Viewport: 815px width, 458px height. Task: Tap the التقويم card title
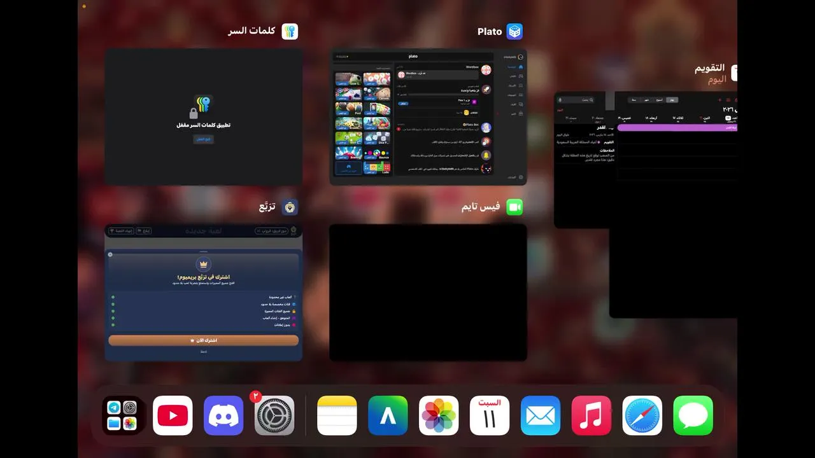point(709,68)
